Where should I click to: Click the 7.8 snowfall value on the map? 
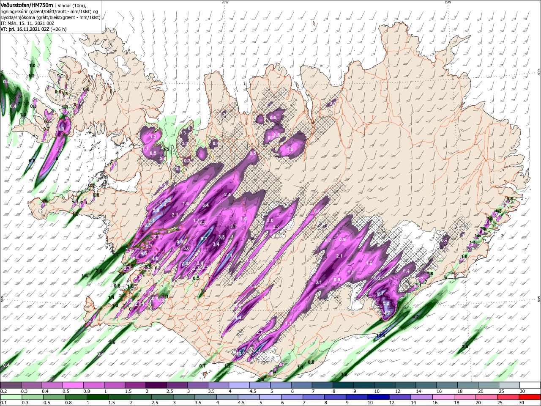(185, 263)
